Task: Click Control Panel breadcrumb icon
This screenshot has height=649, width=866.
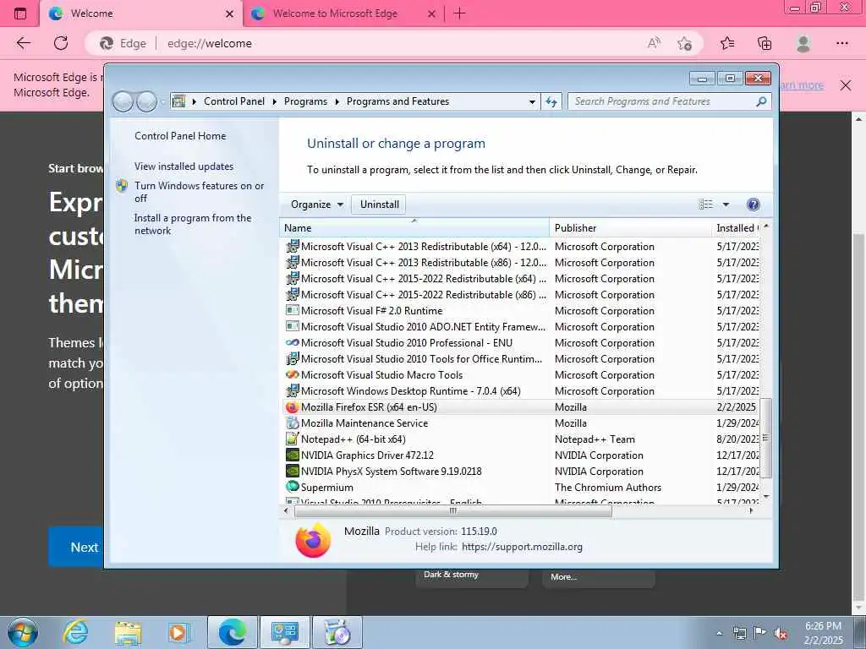Action: (178, 101)
